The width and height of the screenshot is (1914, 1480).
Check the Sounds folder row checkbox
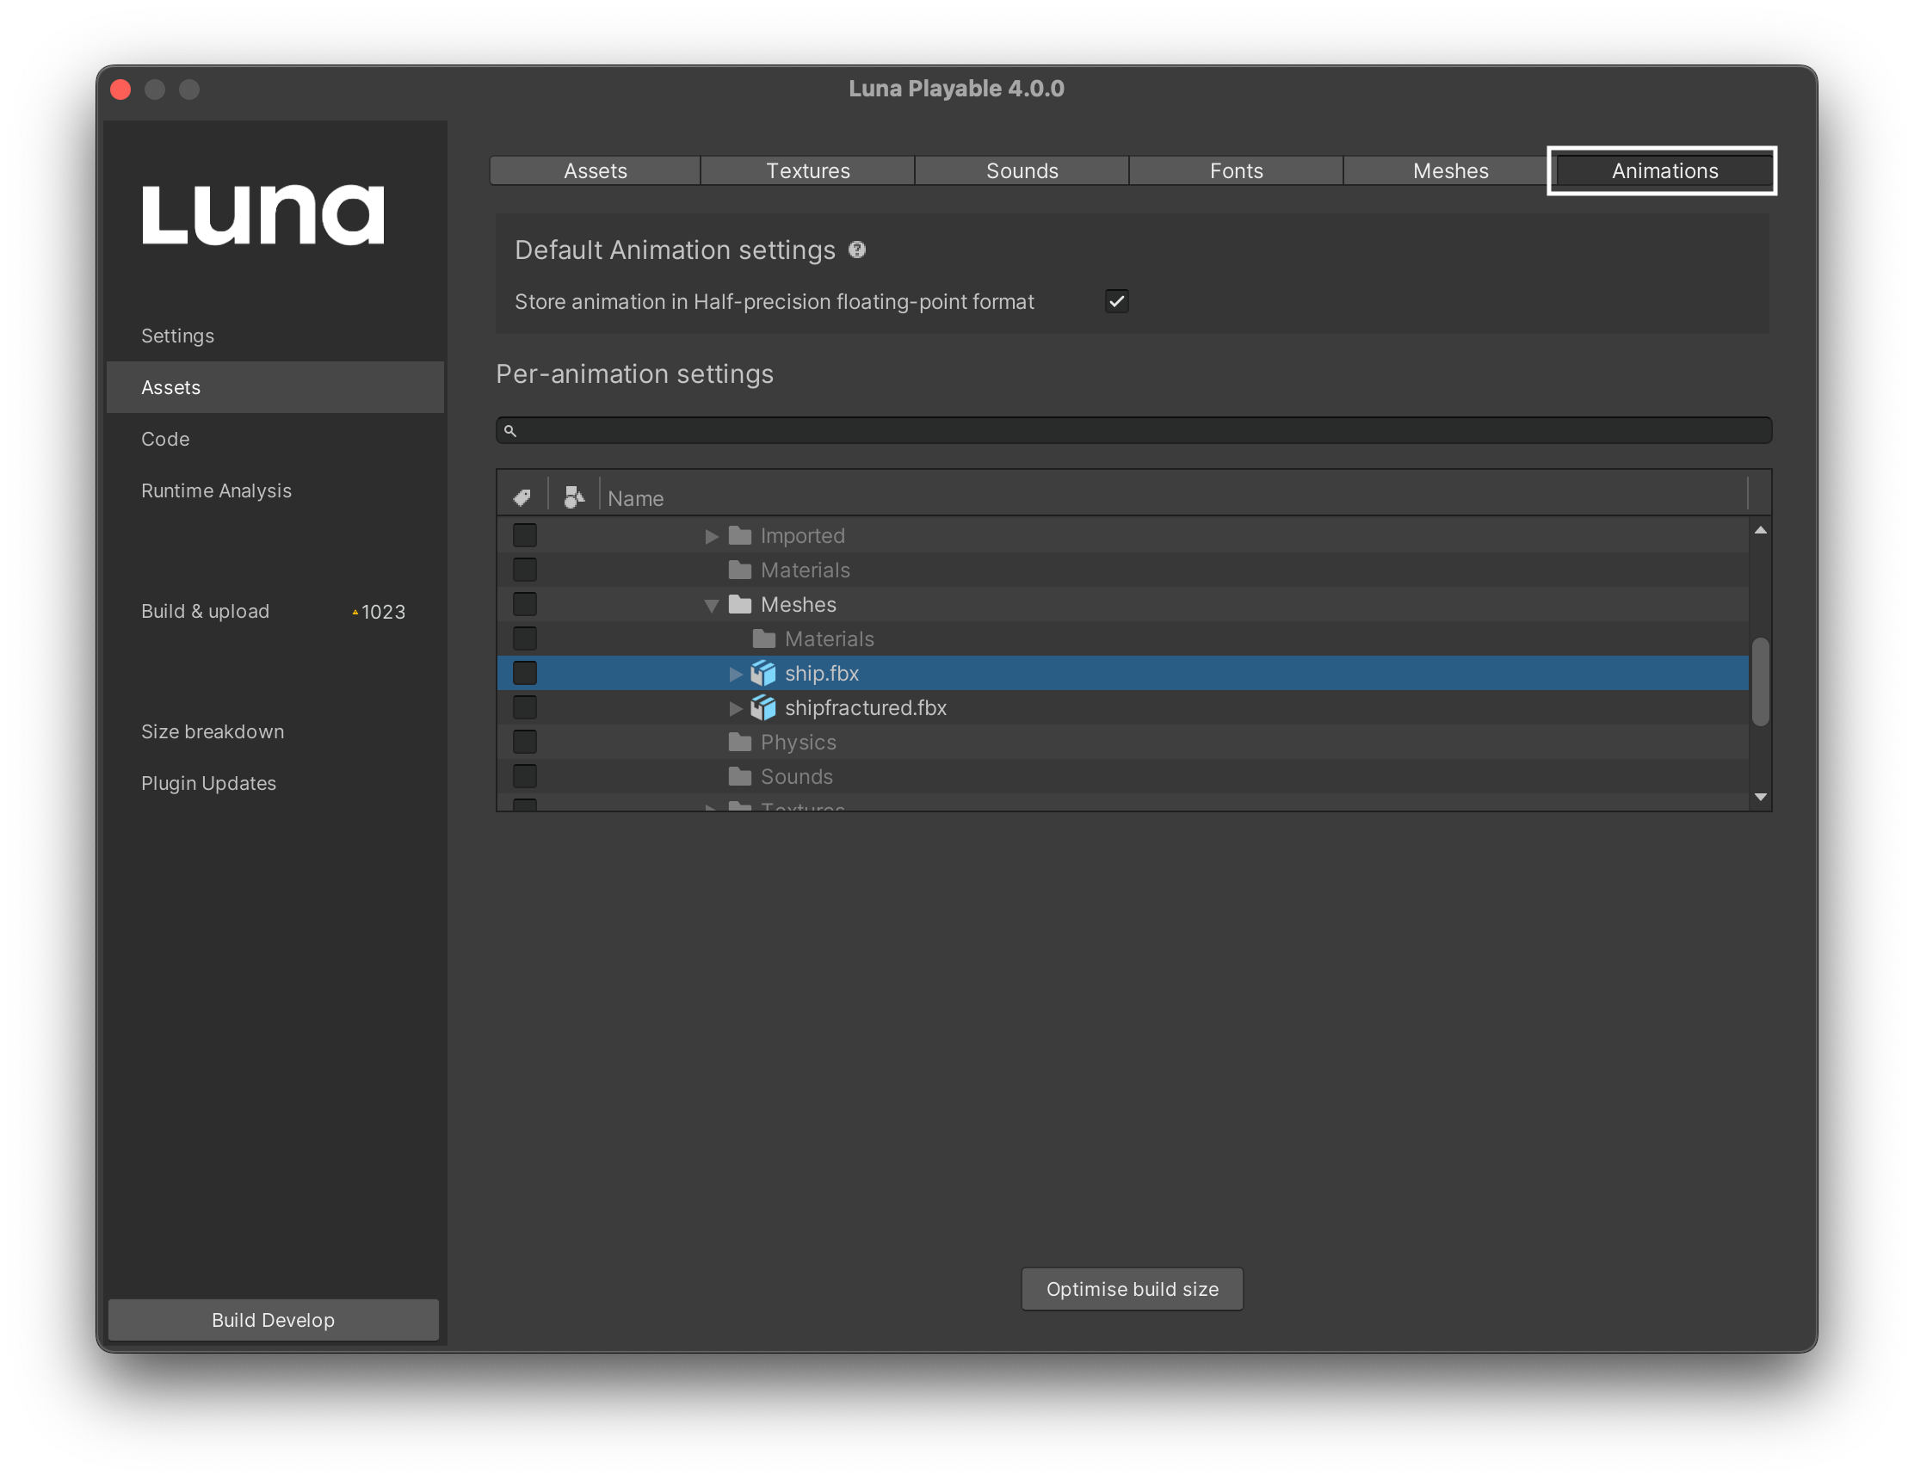[525, 776]
